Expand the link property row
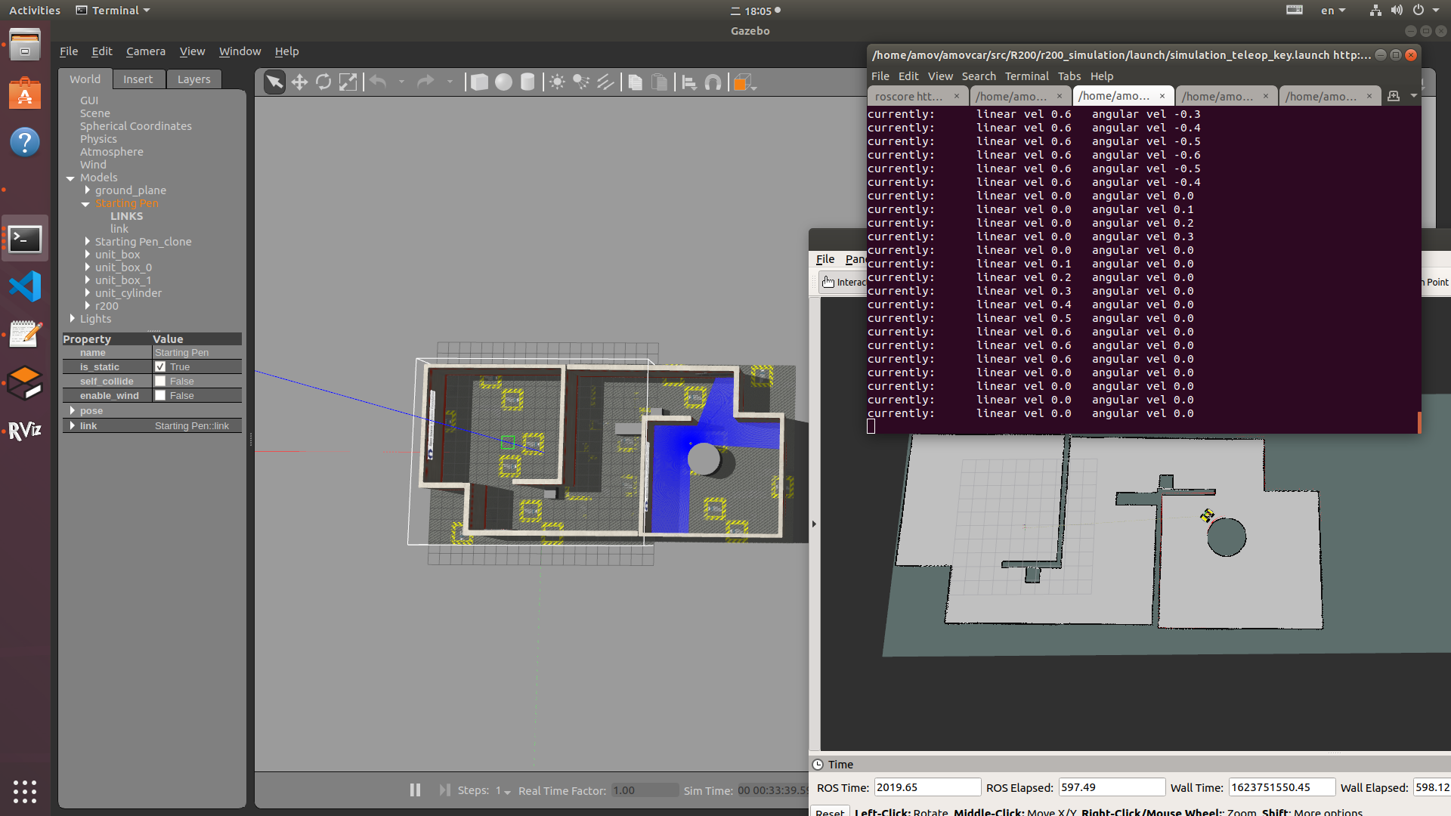 point(73,425)
